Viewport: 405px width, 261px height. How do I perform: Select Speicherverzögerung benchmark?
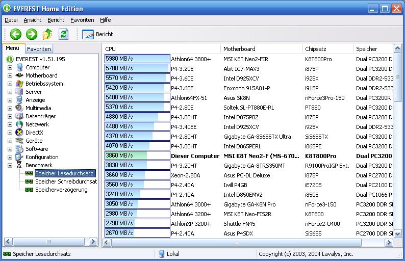click(x=62, y=190)
